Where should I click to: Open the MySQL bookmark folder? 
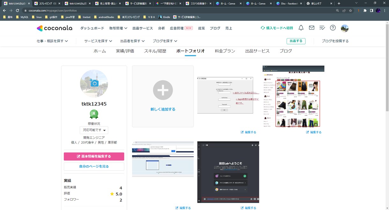tap(22, 17)
